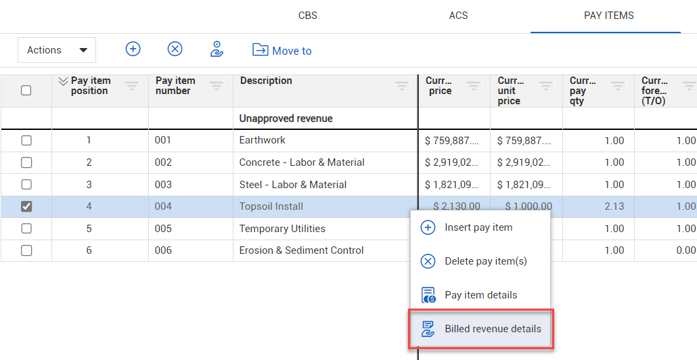The image size is (697, 360).
Task: Open the Actions dropdown
Action: 57,50
